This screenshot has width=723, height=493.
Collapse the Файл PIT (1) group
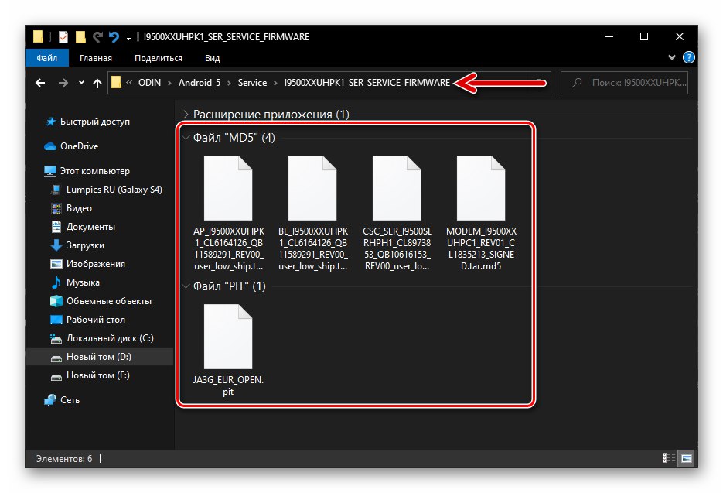tap(186, 285)
